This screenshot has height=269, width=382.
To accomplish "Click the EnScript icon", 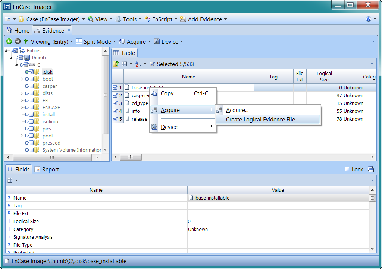I will click(x=147, y=19).
